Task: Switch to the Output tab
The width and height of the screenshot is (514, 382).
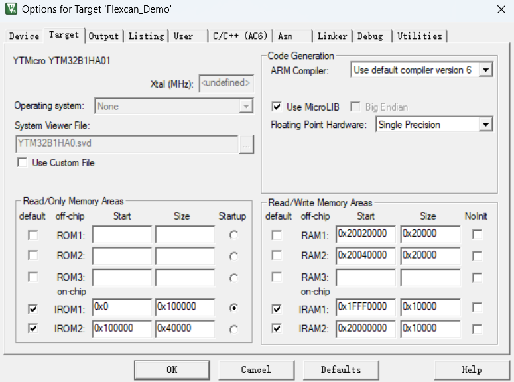Action: pos(103,36)
